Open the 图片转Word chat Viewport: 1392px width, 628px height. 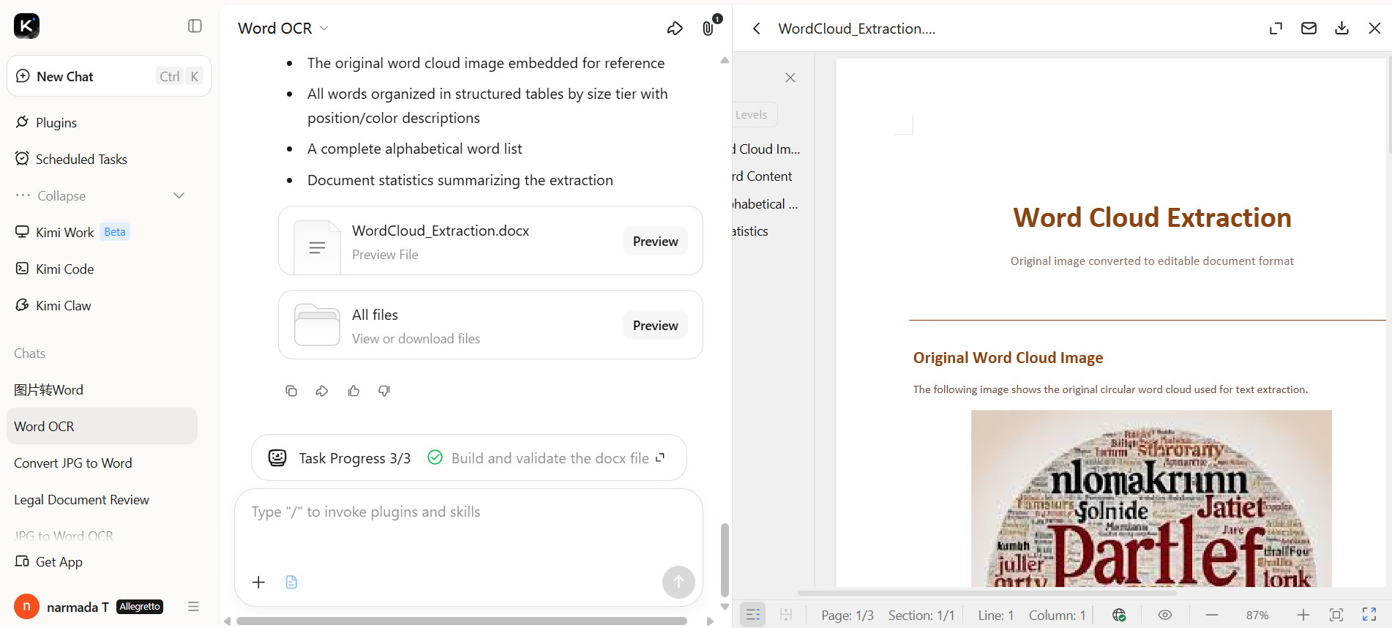tap(48, 389)
